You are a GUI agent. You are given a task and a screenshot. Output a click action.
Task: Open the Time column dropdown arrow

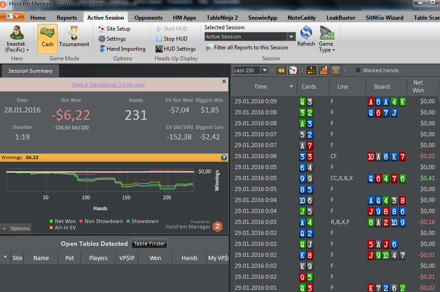291,86
